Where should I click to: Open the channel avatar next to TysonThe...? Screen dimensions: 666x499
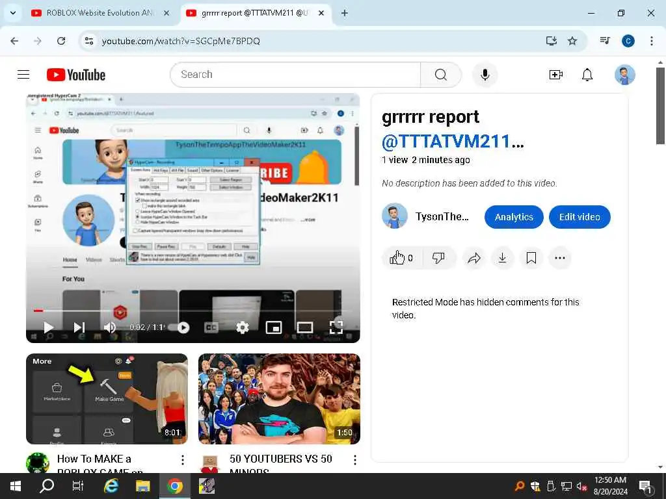(395, 216)
